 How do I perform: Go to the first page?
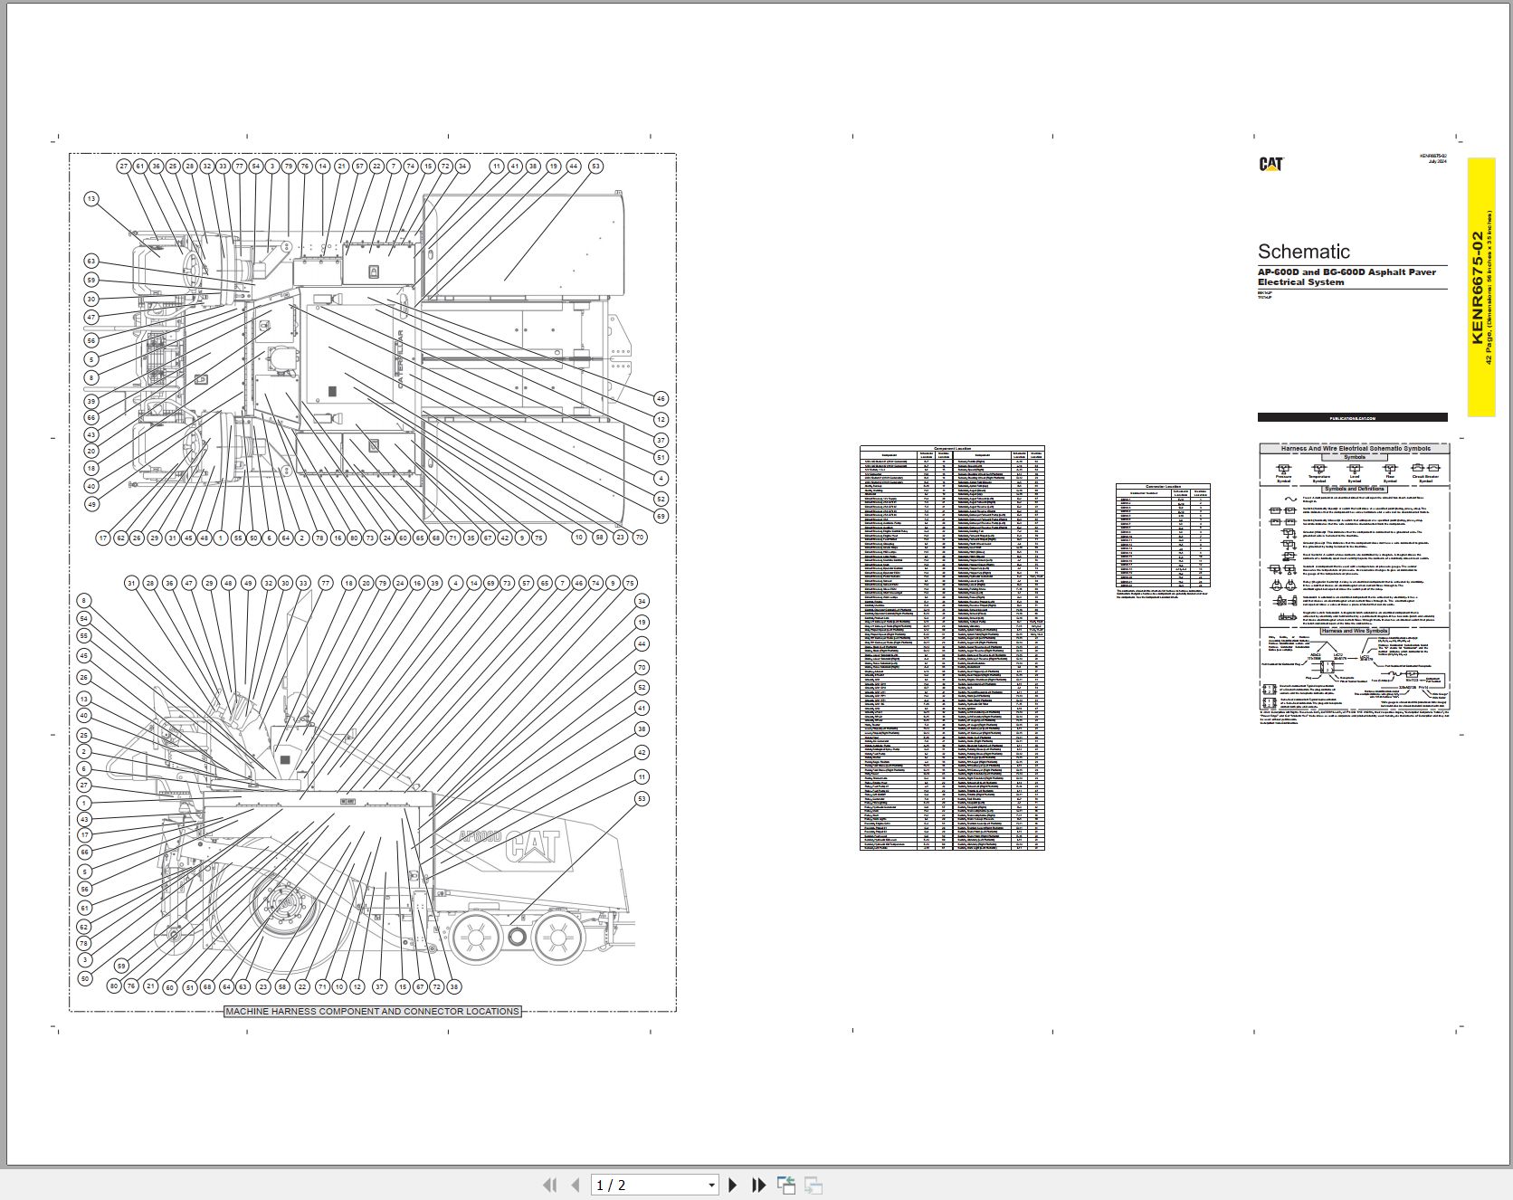pos(549,1185)
